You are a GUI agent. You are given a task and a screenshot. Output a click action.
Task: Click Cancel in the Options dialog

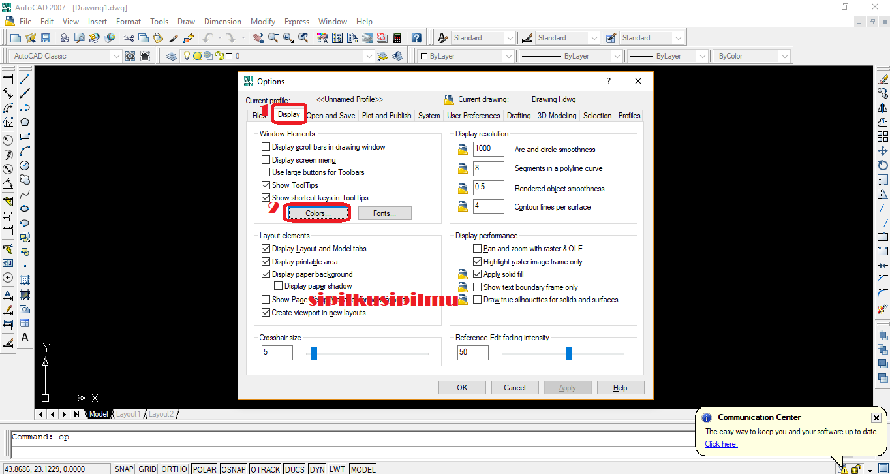pos(515,388)
